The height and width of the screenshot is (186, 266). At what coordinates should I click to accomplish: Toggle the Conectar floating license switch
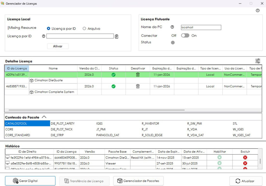tap(185, 36)
